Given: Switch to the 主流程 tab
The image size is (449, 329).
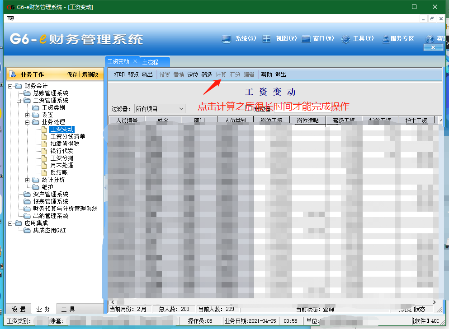Looking at the screenshot, I should 150,62.
